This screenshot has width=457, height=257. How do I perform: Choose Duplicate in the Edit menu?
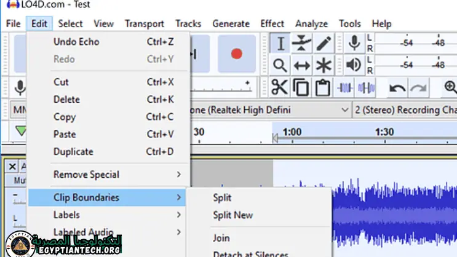pos(107,152)
